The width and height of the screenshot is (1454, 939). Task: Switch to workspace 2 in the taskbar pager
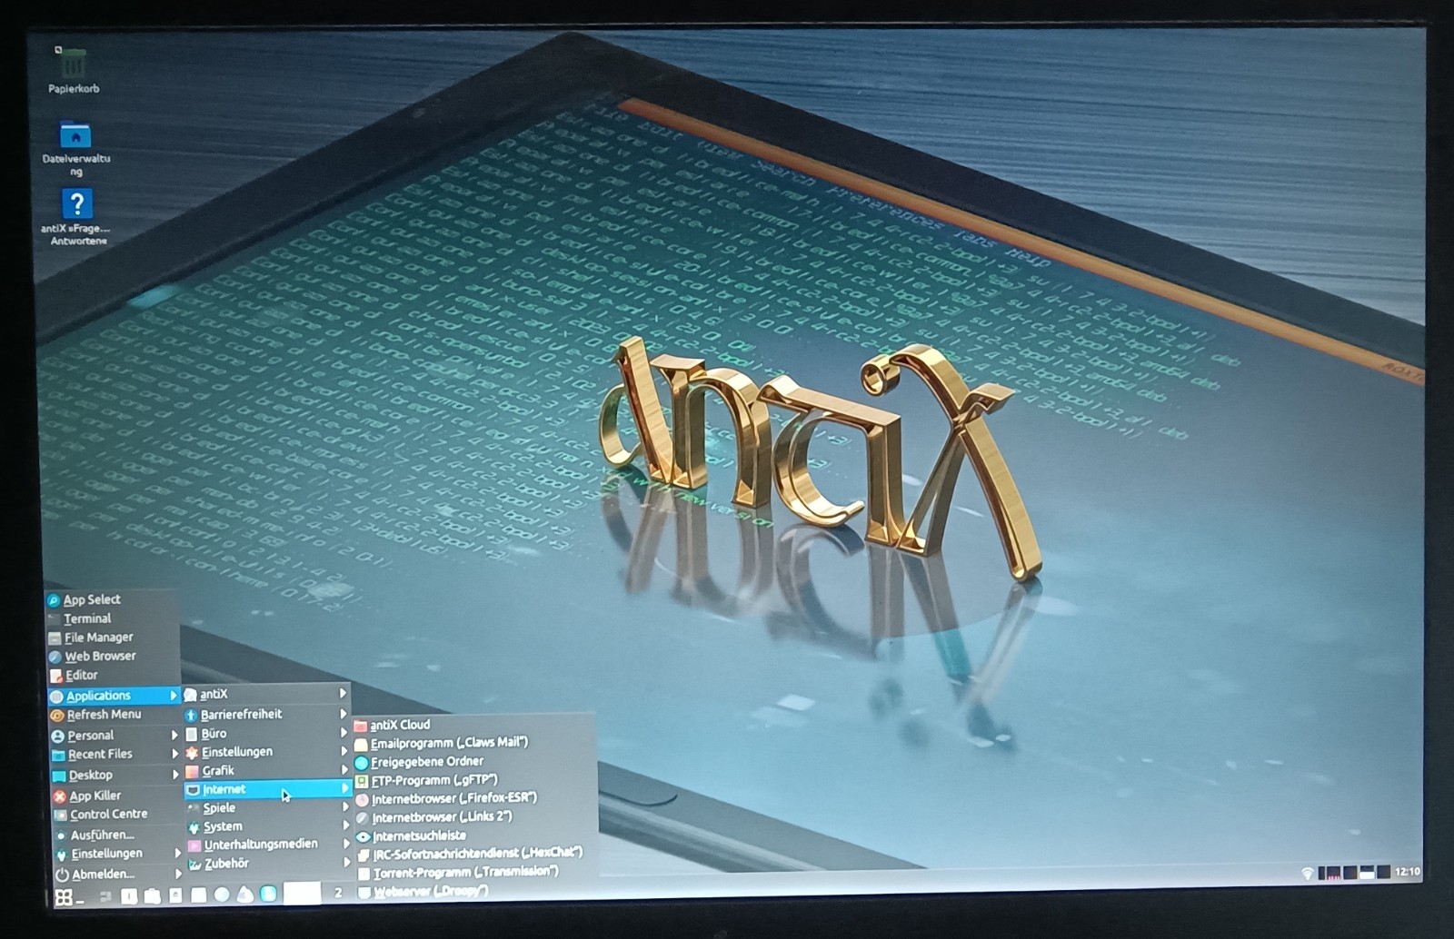coord(338,893)
